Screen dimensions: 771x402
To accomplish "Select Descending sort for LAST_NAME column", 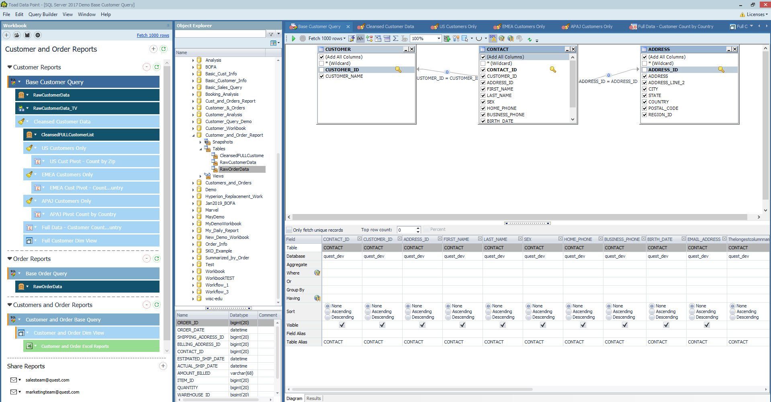I will click(x=488, y=317).
